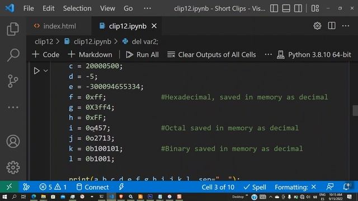The height and width of the screenshot is (201, 358).
Task: Open the feedback icon in status bar
Action: click(329, 187)
